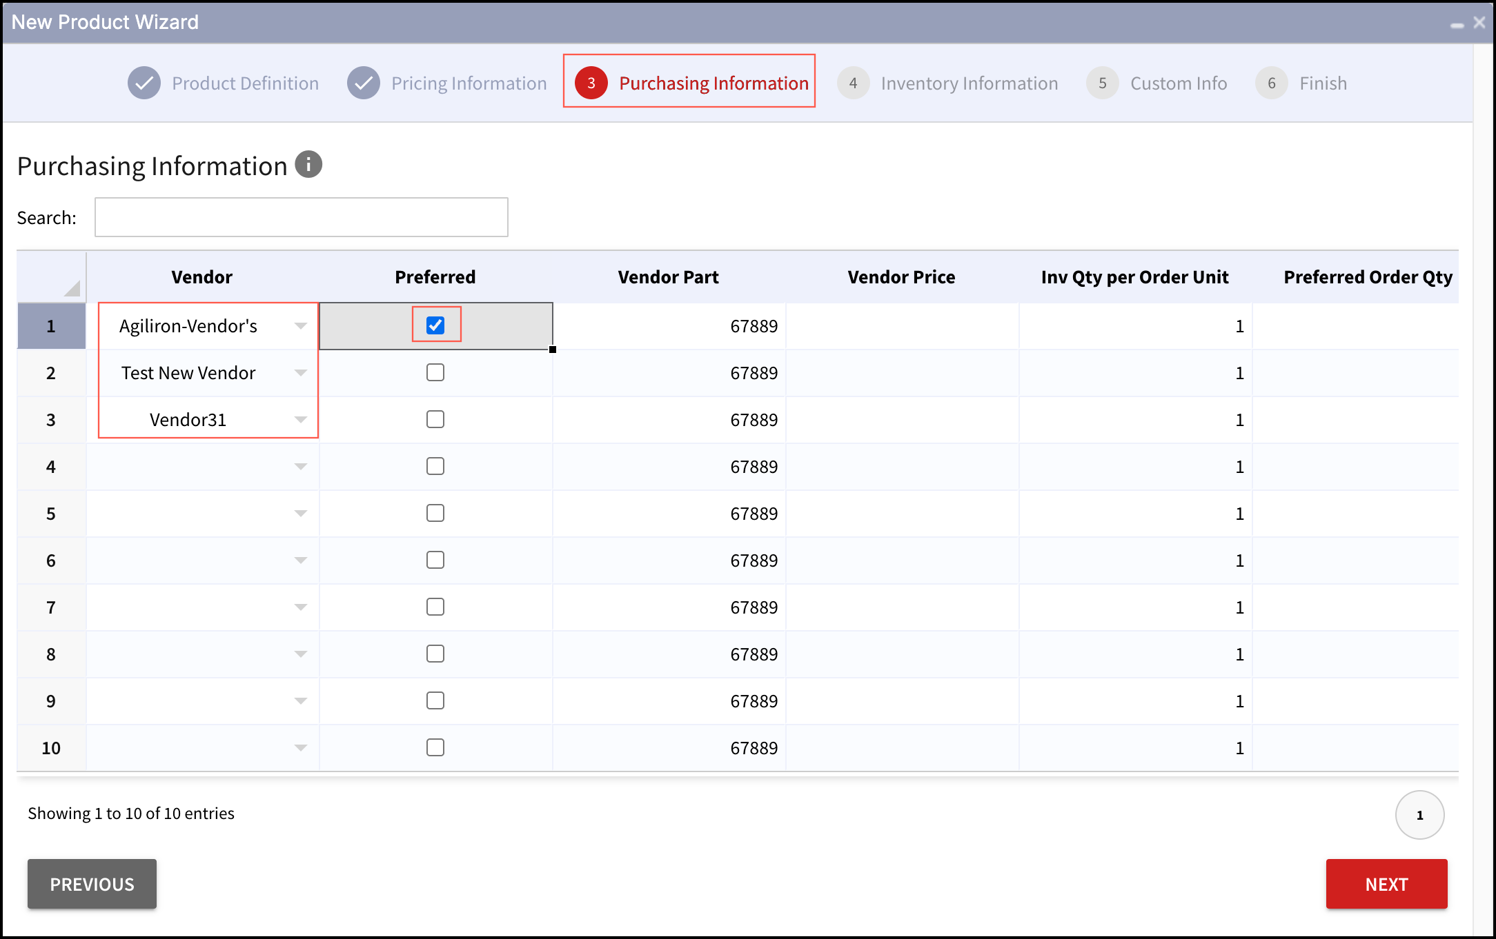Sort by Inv Qty per Order Unit header
This screenshot has height=939, width=1496.
(1135, 277)
